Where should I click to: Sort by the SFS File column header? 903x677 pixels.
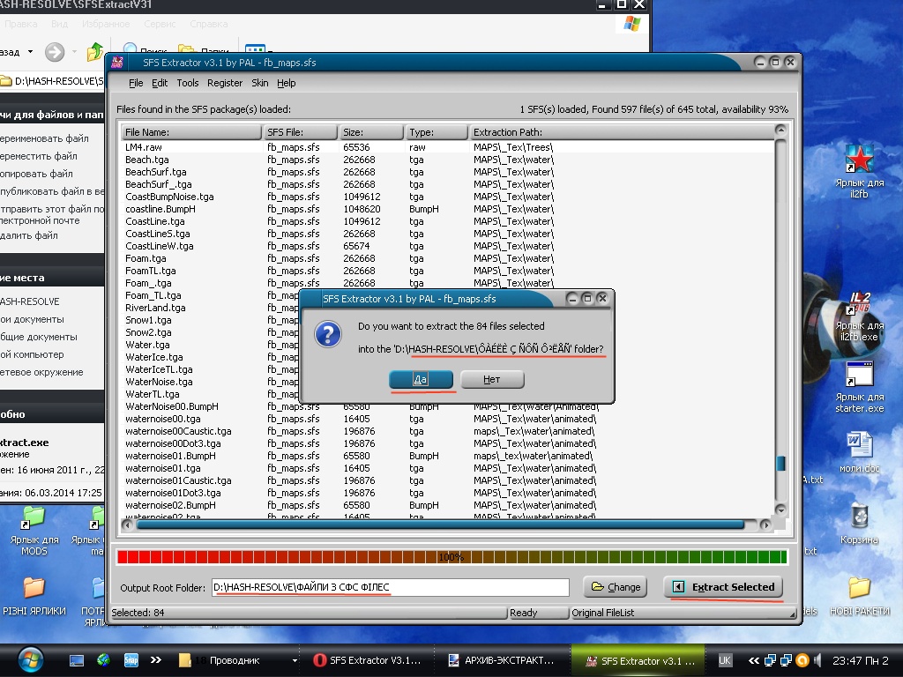(300, 132)
